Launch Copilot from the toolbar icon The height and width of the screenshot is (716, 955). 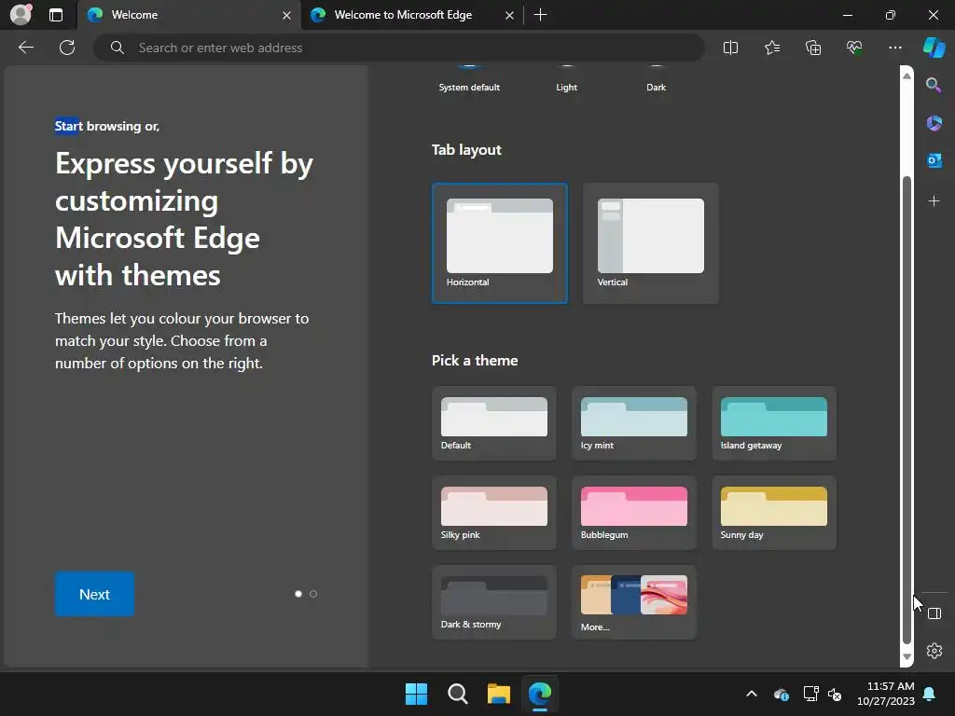934,48
